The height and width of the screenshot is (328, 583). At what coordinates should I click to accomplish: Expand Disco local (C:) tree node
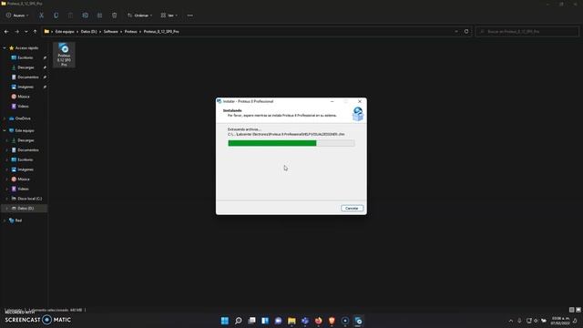(6, 199)
